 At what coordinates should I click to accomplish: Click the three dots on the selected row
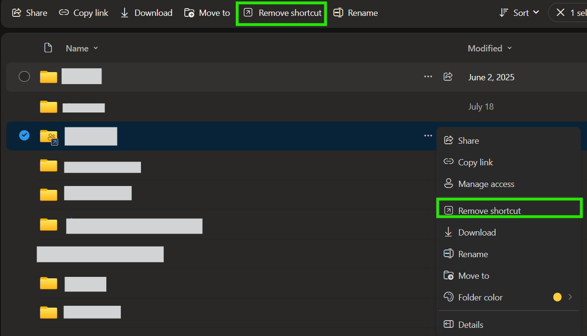428,136
